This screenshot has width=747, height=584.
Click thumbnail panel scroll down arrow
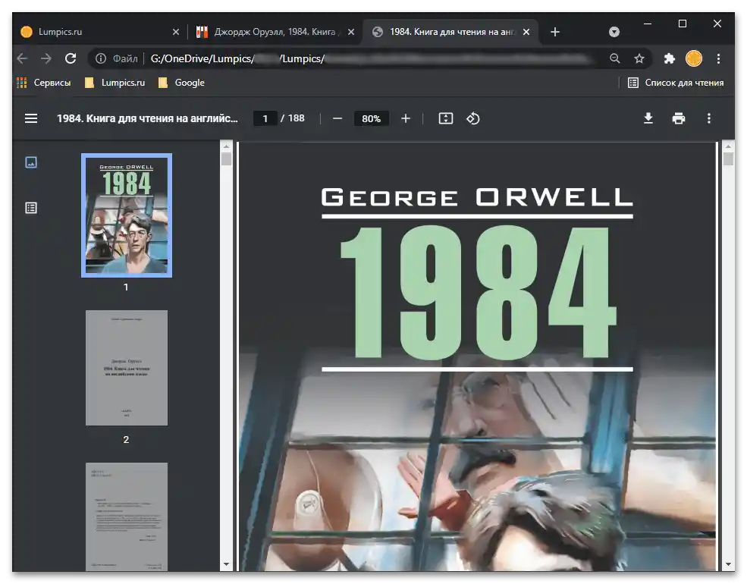click(226, 564)
